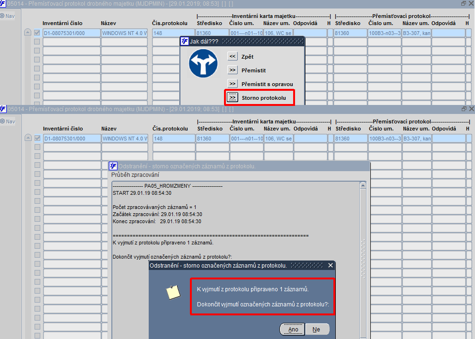The height and width of the screenshot is (339, 475).
Task: Uncheck the lower window's D1-08075301/000 row checkbox
Action: click(x=37, y=138)
